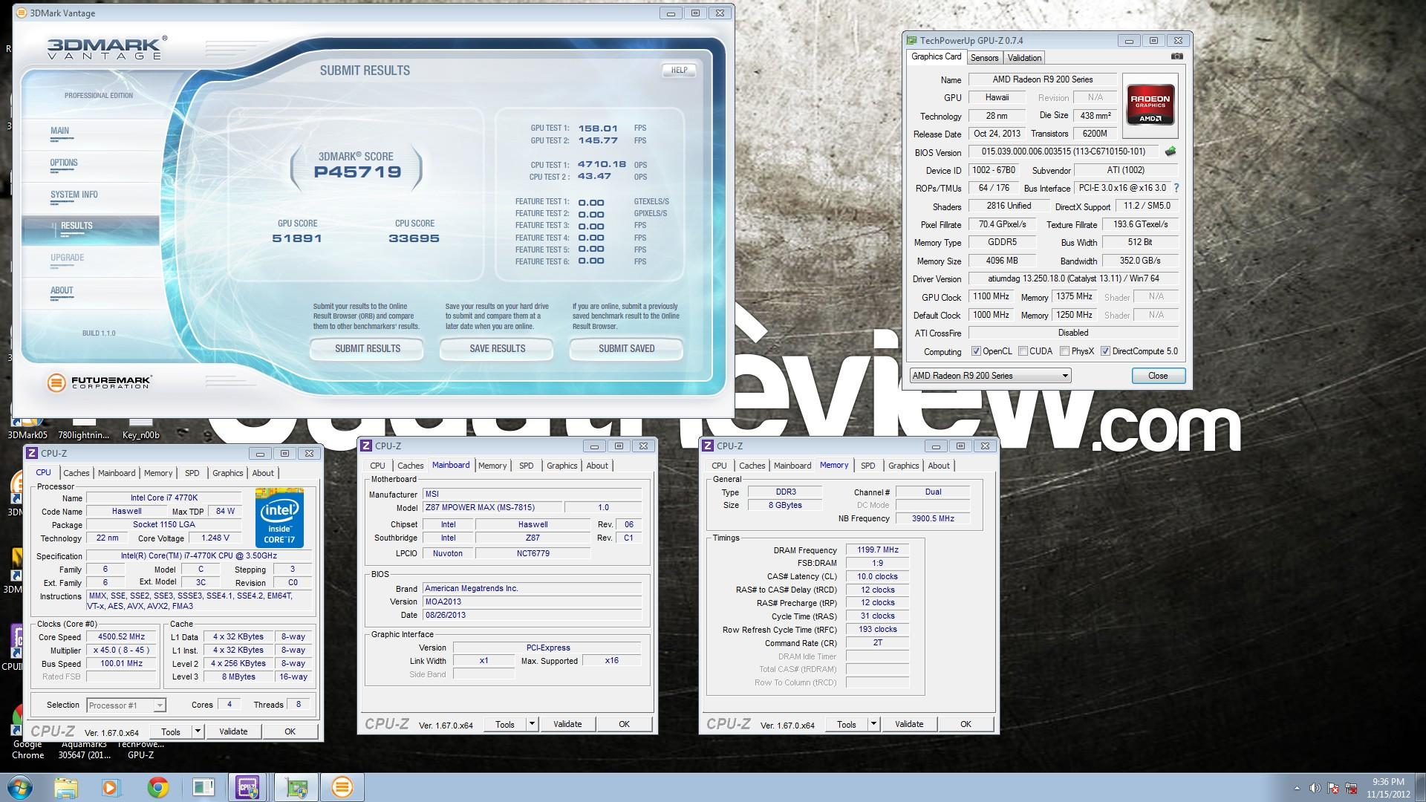Open Tools dropdown arrow in CPU-Z Mainboard window
Screen dimensions: 1426x802
(532, 724)
